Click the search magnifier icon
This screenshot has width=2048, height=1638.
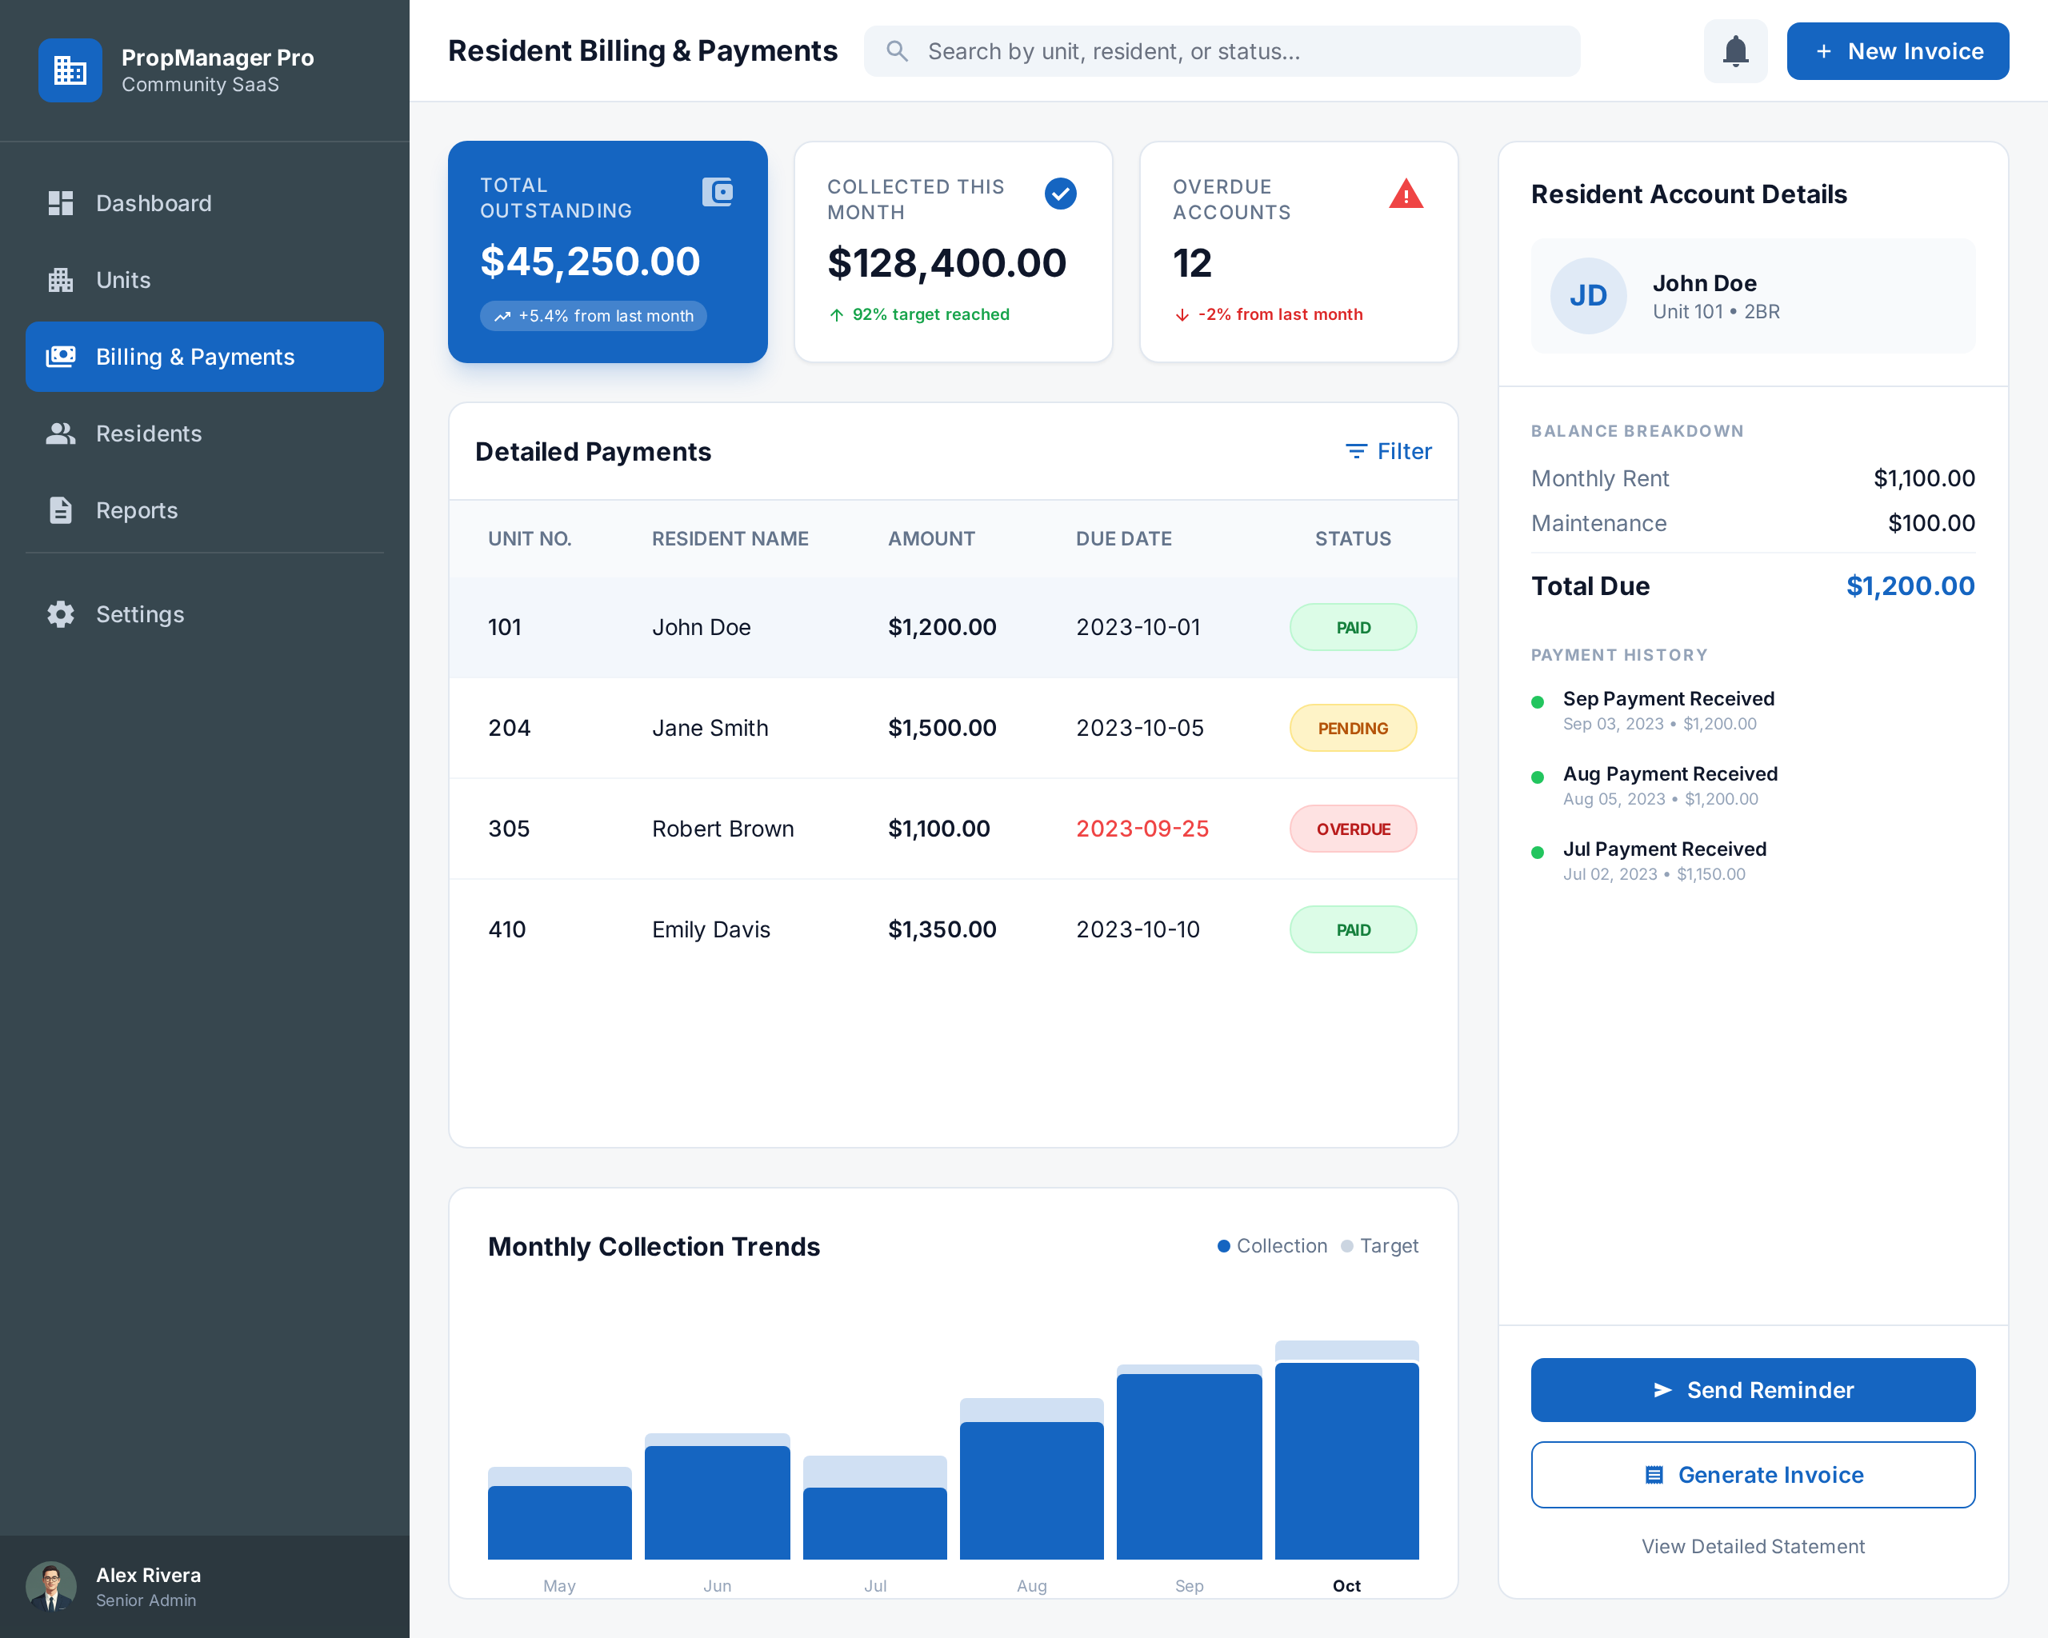(x=897, y=51)
